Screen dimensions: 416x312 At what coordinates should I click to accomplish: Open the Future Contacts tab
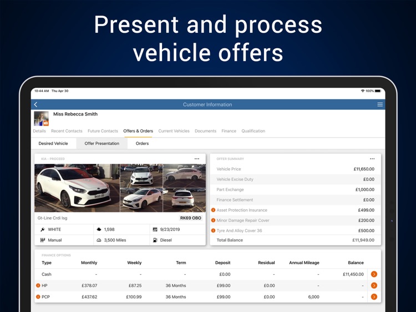103,131
